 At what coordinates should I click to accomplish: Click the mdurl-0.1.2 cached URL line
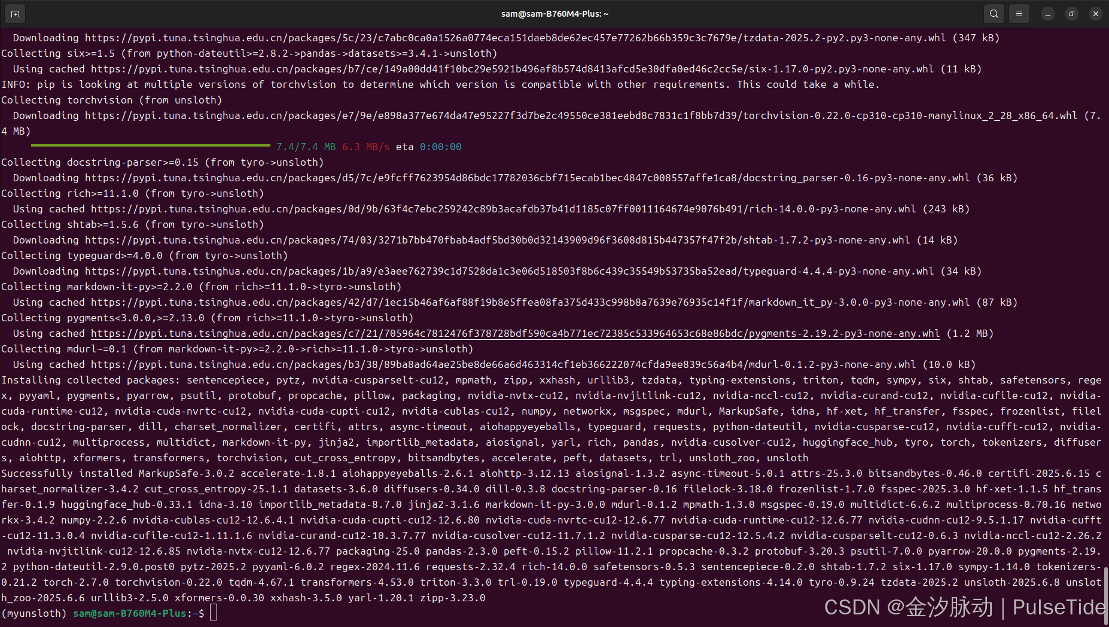[x=494, y=364]
